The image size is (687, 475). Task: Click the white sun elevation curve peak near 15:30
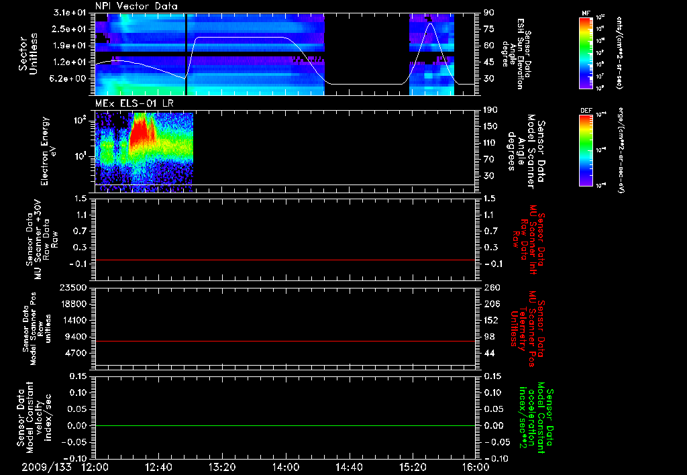pos(431,23)
